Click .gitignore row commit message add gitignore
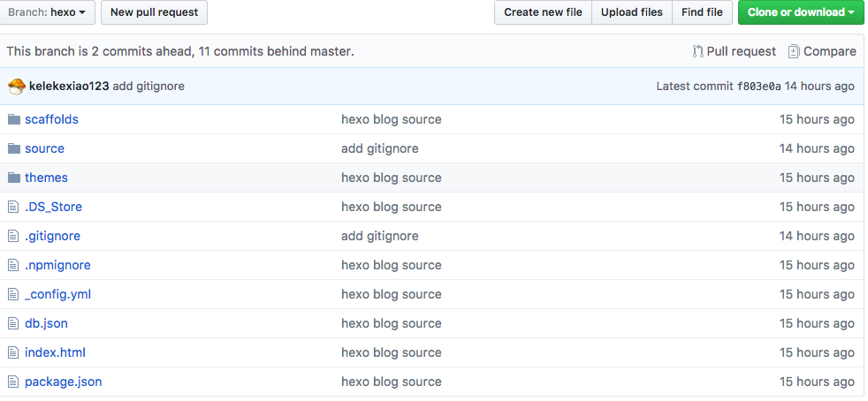 (x=380, y=236)
